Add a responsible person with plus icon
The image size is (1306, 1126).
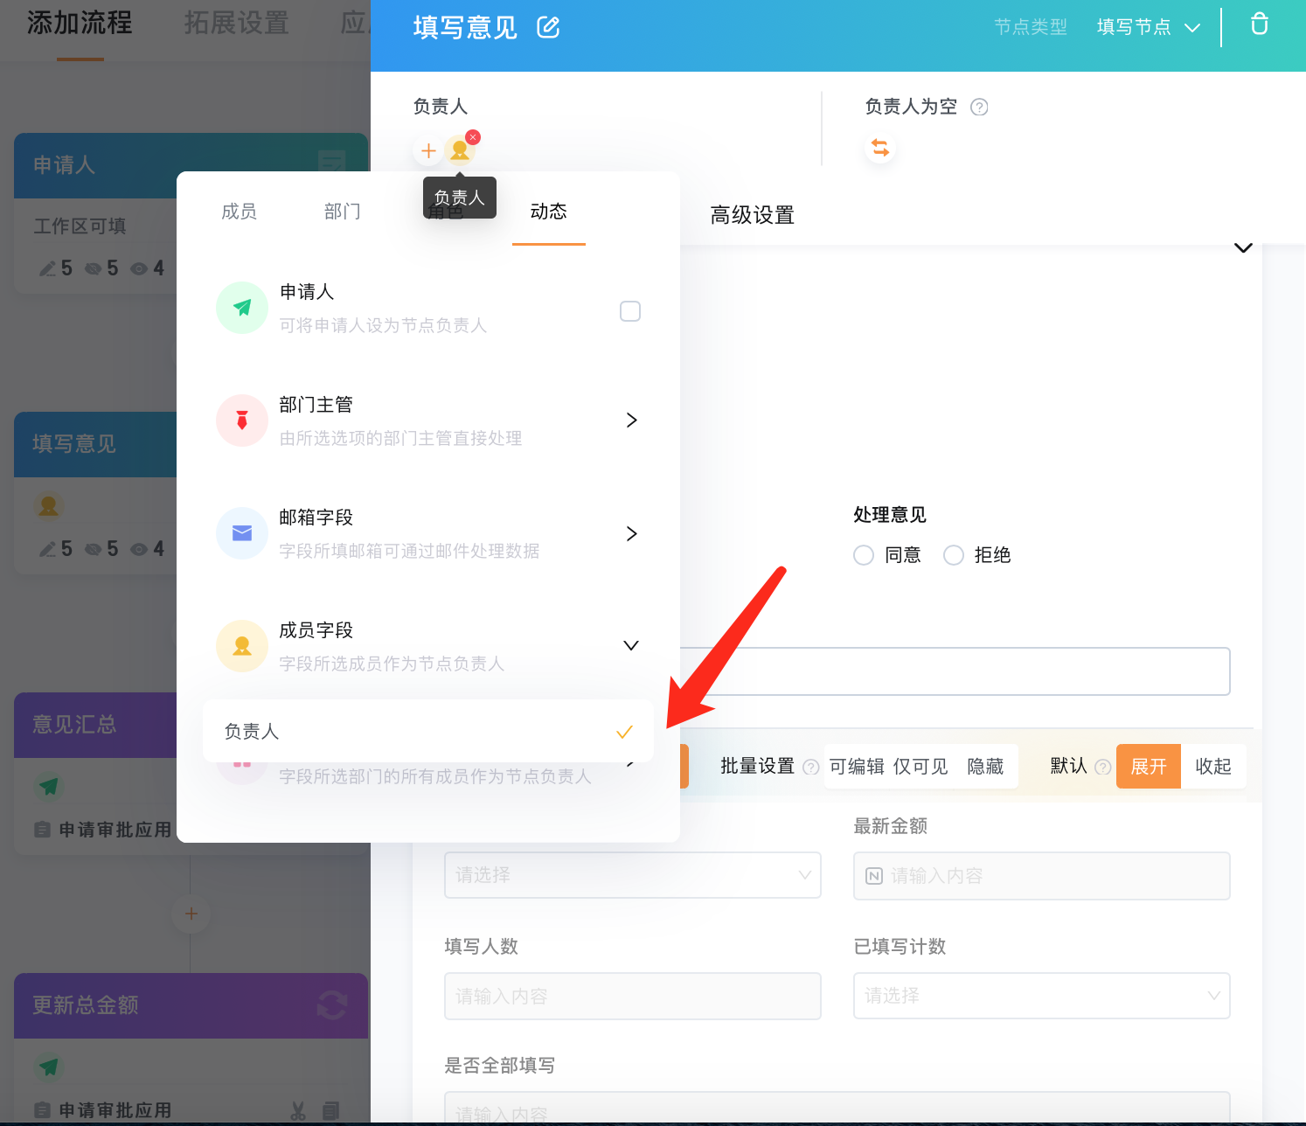click(x=428, y=151)
